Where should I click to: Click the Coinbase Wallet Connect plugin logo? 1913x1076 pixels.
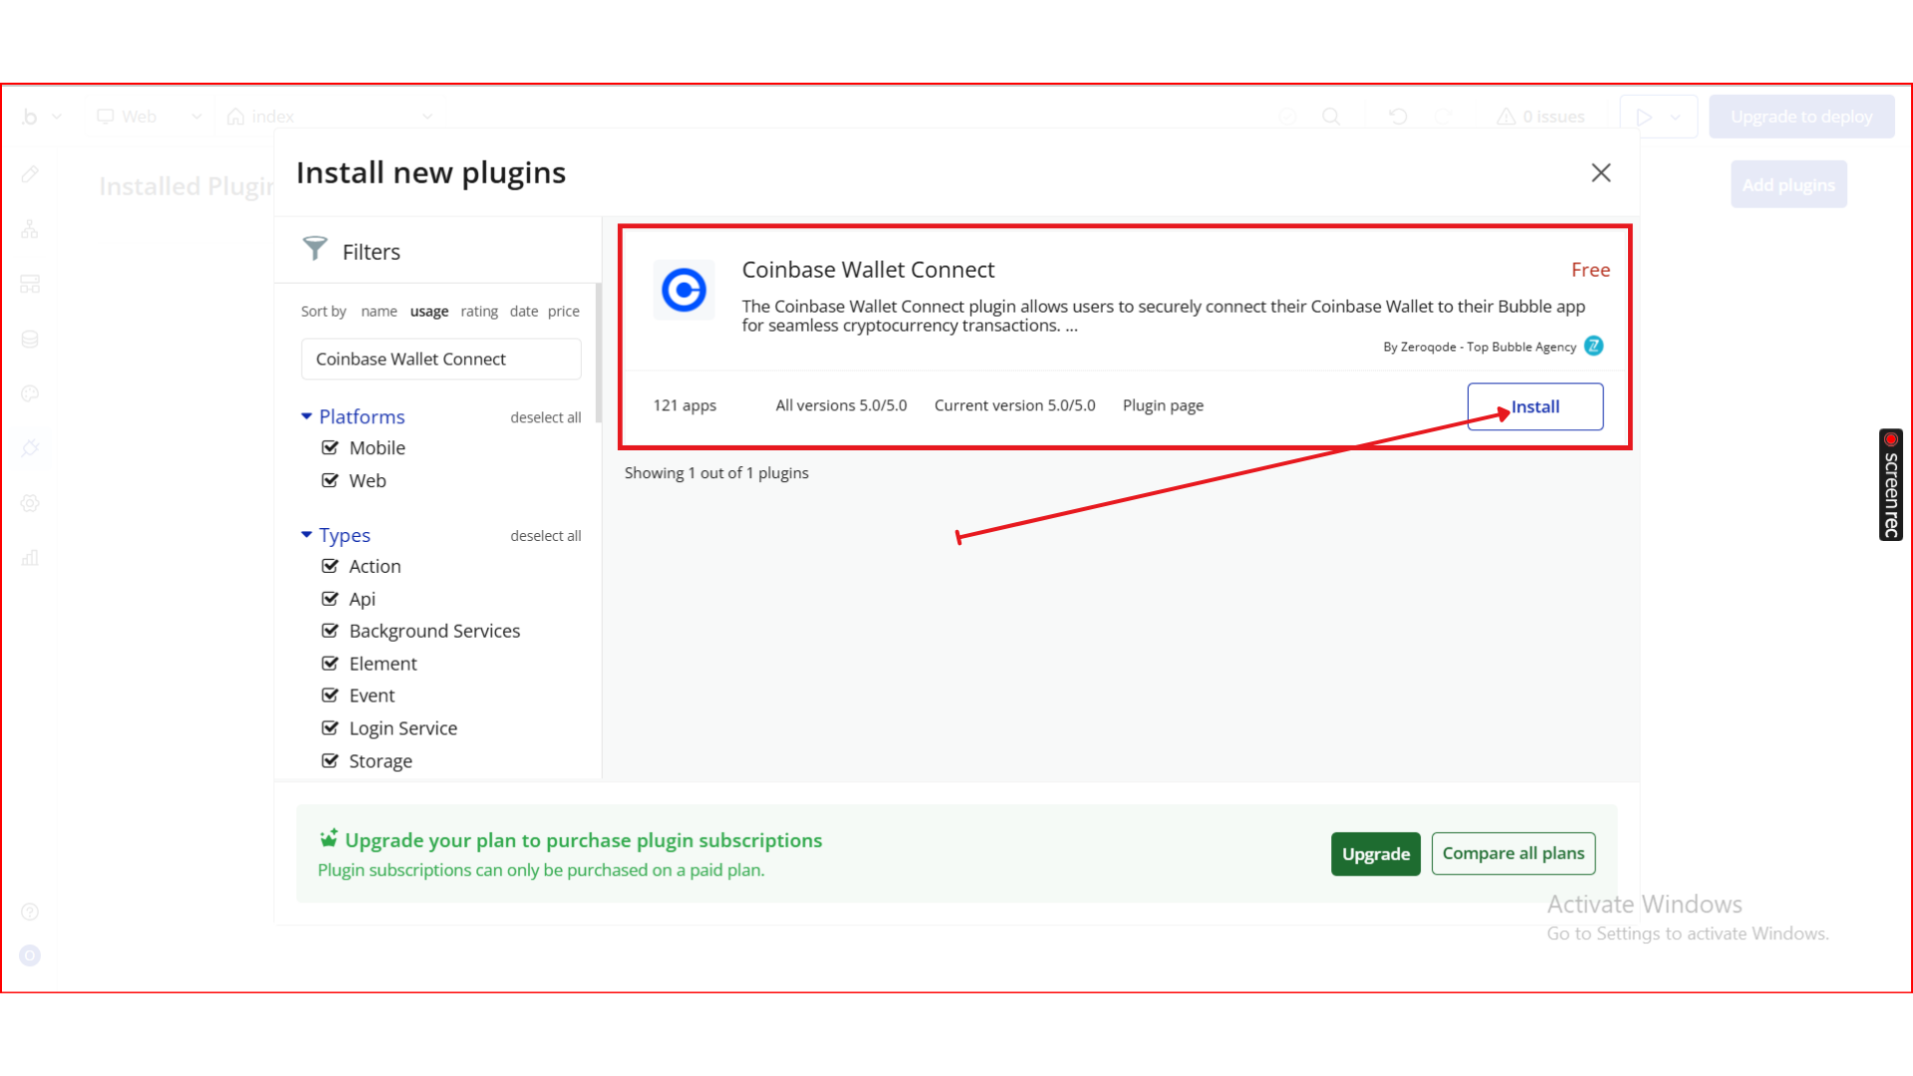click(683, 290)
